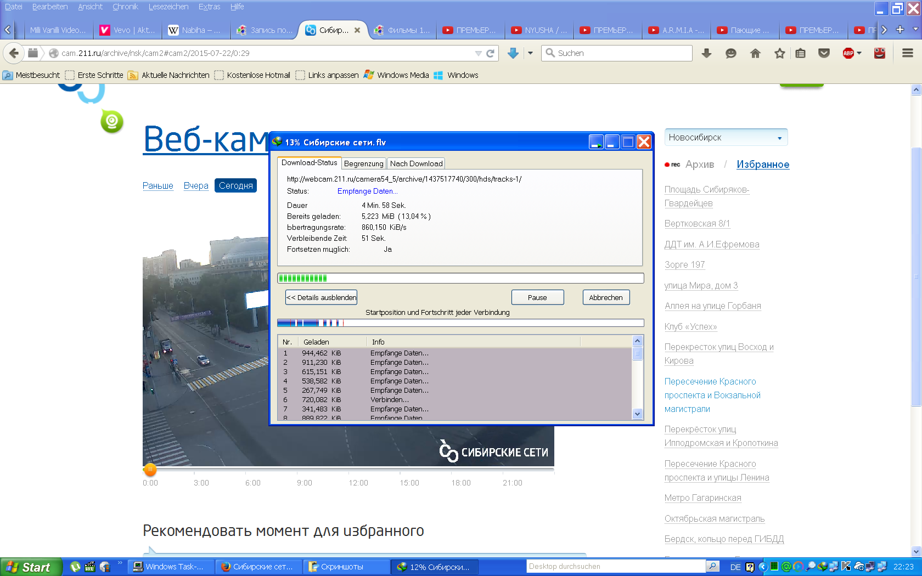Image resolution: width=922 pixels, height=576 pixels.
Task: Open the Lesezeichen menu
Action: pyautogui.click(x=168, y=7)
